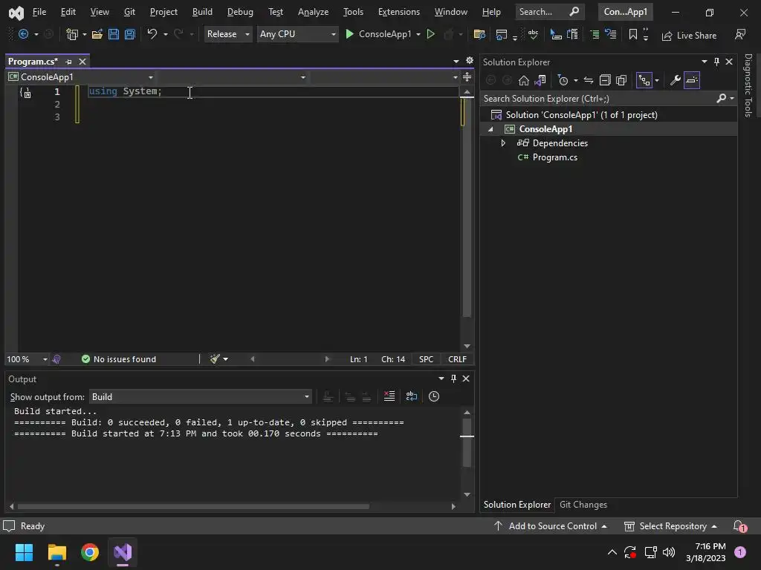This screenshot has height=570, width=761.
Task: Open Google Chrome from the taskbar
Action: coord(90,552)
